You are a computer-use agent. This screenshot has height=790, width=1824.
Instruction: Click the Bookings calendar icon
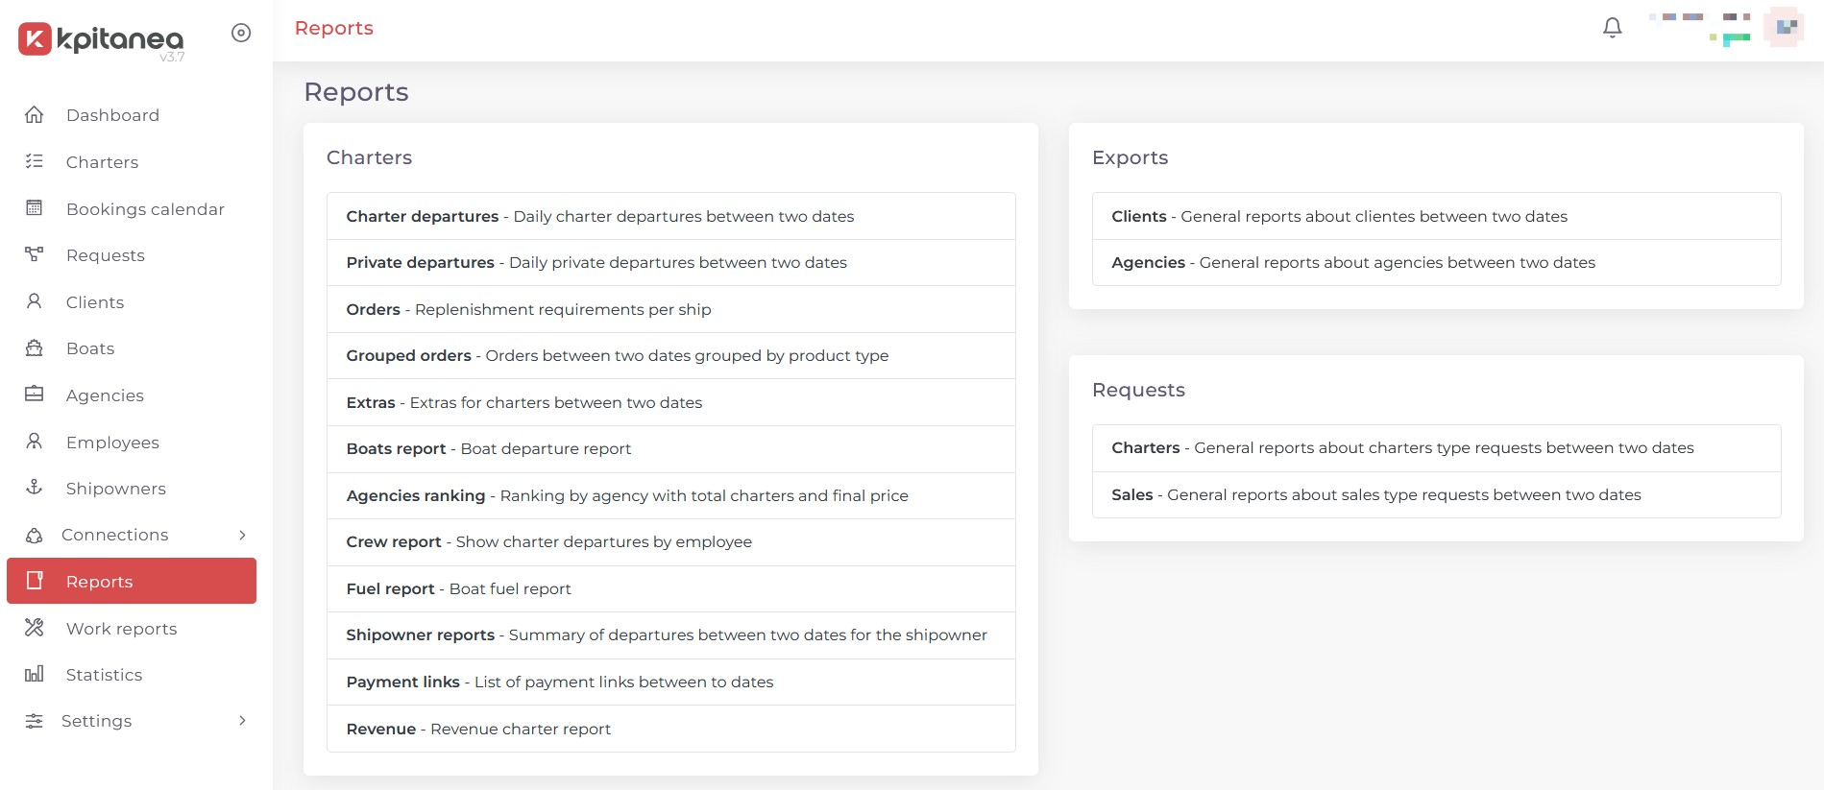(35, 208)
